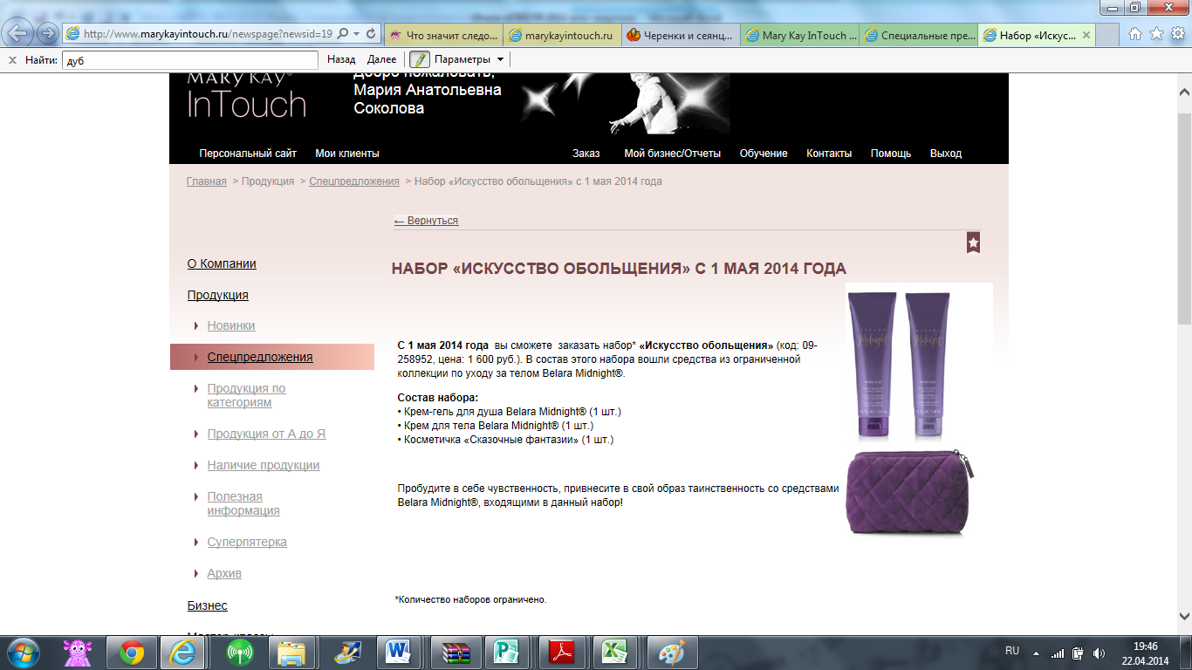Open the file explorer folder taskbar icon
This screenshot has width=1192, height=670.
pos(291,653)
